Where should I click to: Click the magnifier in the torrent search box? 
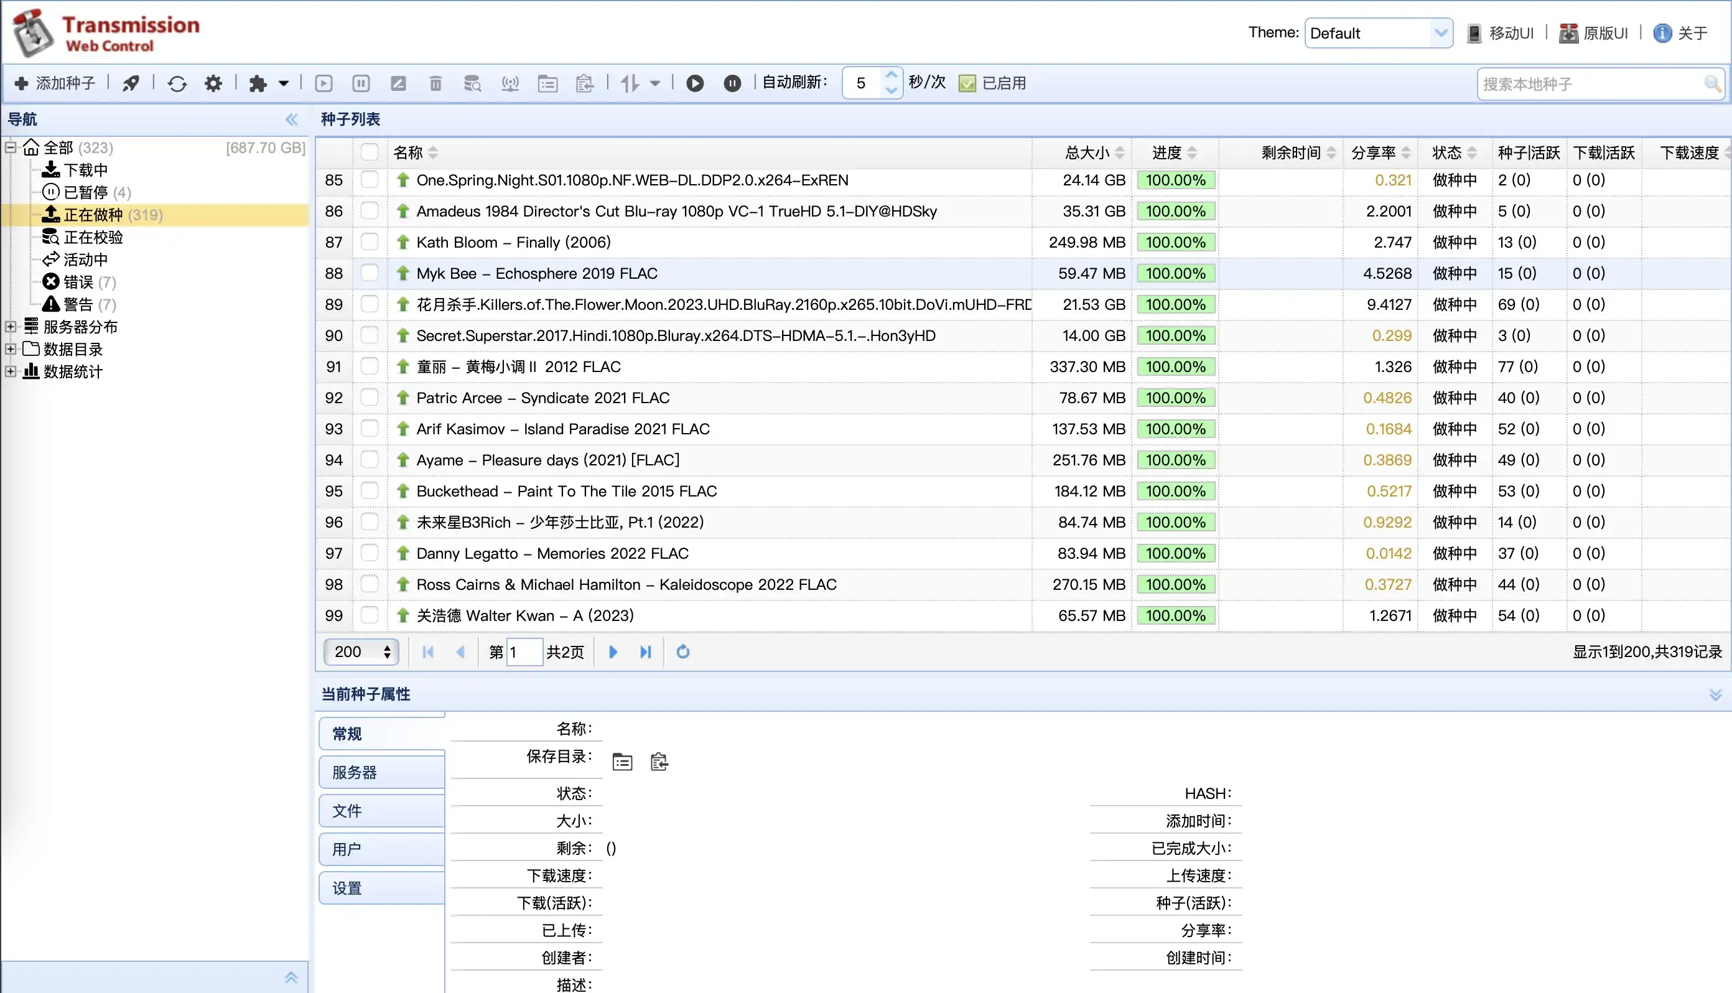[x=1712, y=83]
